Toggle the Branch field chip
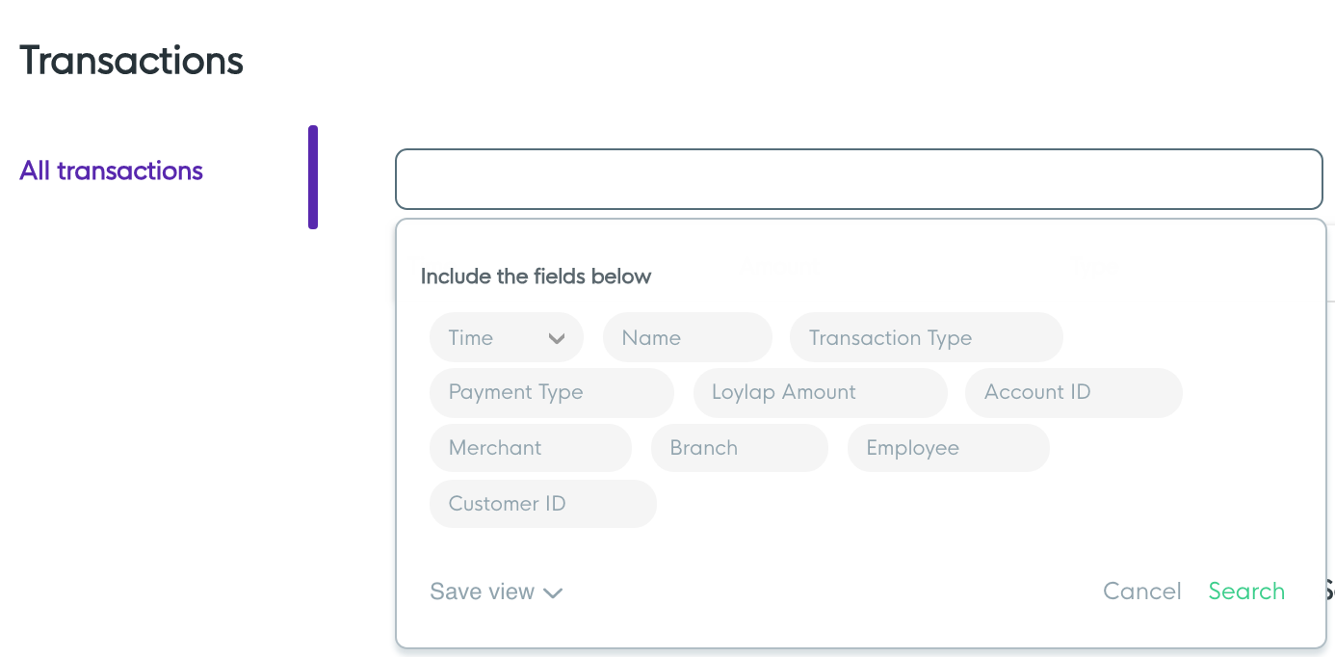 coord(739,447)
